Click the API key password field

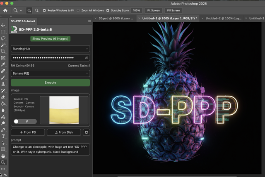coord(51,58)
